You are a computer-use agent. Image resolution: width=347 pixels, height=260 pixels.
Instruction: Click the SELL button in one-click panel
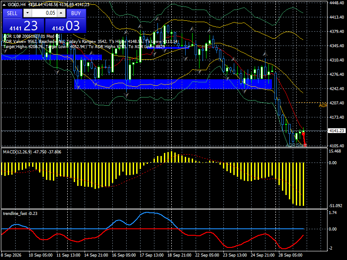point(12,13)
